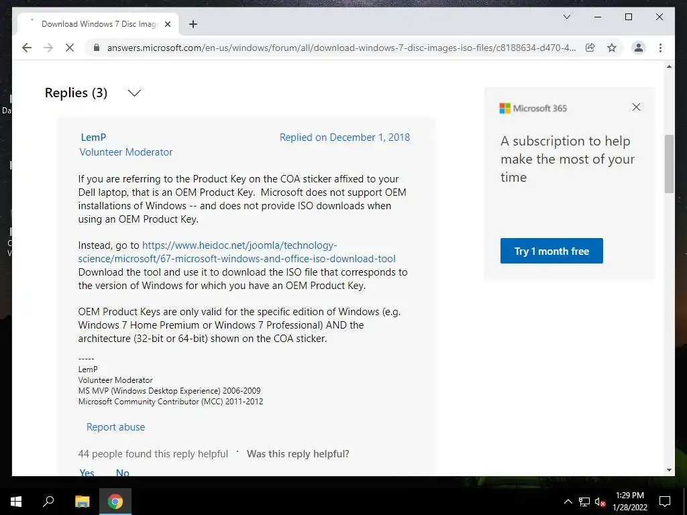Viewport: 687px width, 515px height.
Task: Click the padlock site info icon
Action: tap(97, 48)
